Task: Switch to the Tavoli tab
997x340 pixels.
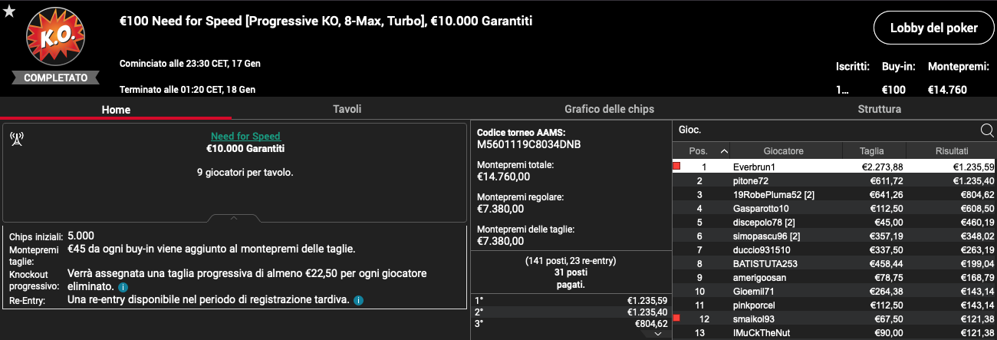Action: (347, 109)
